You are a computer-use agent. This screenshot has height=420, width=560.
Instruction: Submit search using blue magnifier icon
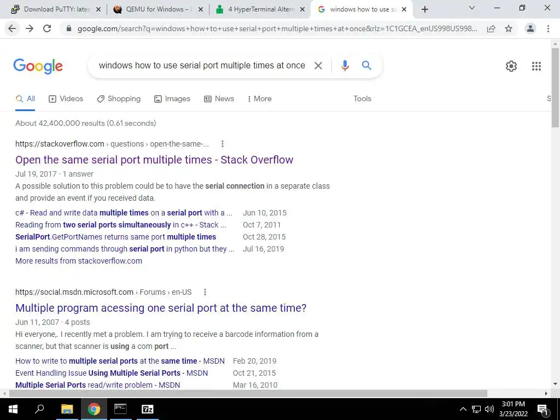click(366, 66)
